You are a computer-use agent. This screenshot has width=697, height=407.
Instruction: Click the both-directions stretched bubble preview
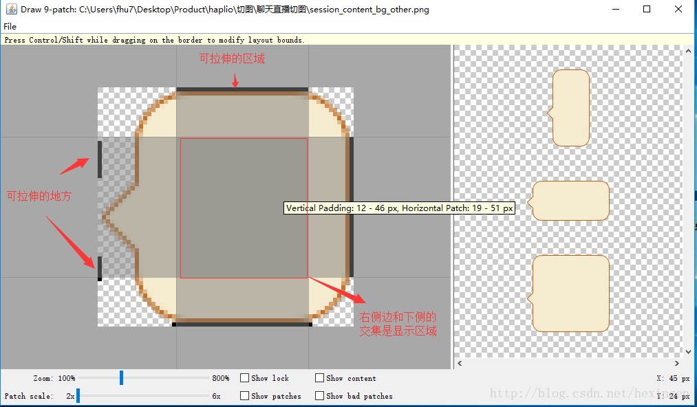coord(568,294)
